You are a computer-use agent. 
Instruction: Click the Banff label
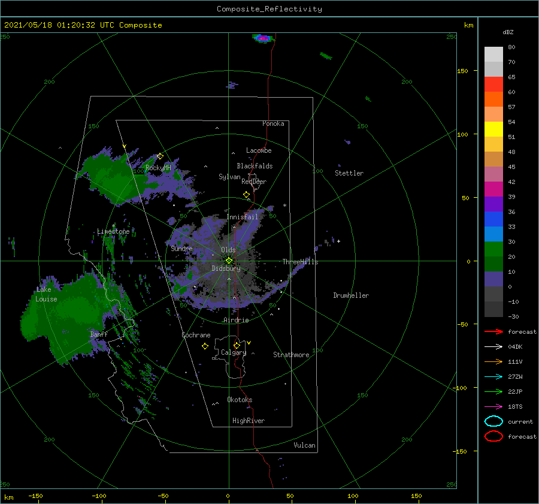(99, 334)
